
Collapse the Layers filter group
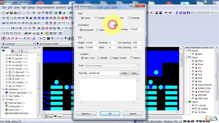click(186, 102)
